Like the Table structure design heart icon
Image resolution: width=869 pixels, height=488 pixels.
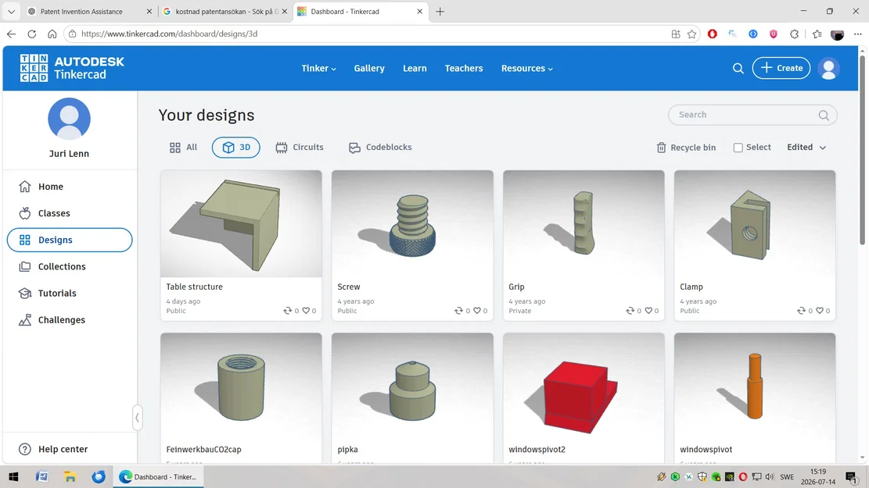[306, 311]
